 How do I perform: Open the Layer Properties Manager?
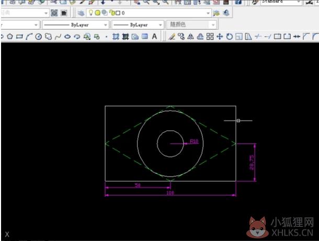(81, 13)
